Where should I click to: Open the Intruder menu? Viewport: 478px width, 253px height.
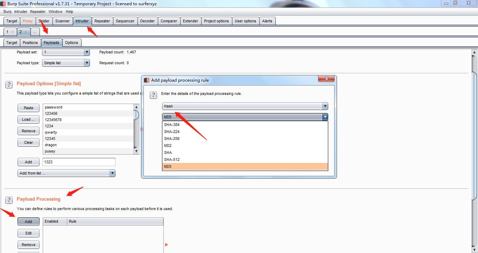tap(21, 12)
